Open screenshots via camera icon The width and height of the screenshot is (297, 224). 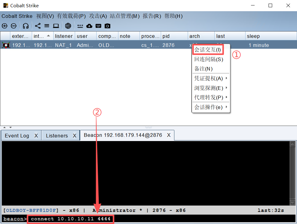(107, 26)
